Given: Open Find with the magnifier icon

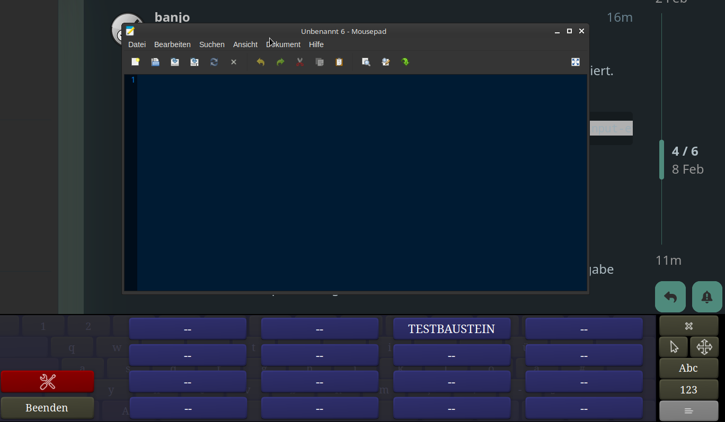Looking at the screenshot, I should coord(366,62).
